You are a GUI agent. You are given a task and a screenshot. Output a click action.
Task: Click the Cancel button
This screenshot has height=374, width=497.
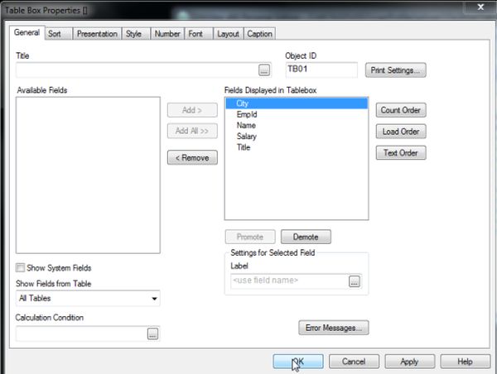coord(354,362)
